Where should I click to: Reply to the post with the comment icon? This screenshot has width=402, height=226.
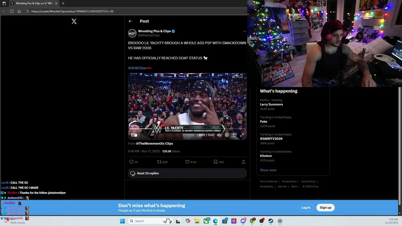click(x=131, y=162)
